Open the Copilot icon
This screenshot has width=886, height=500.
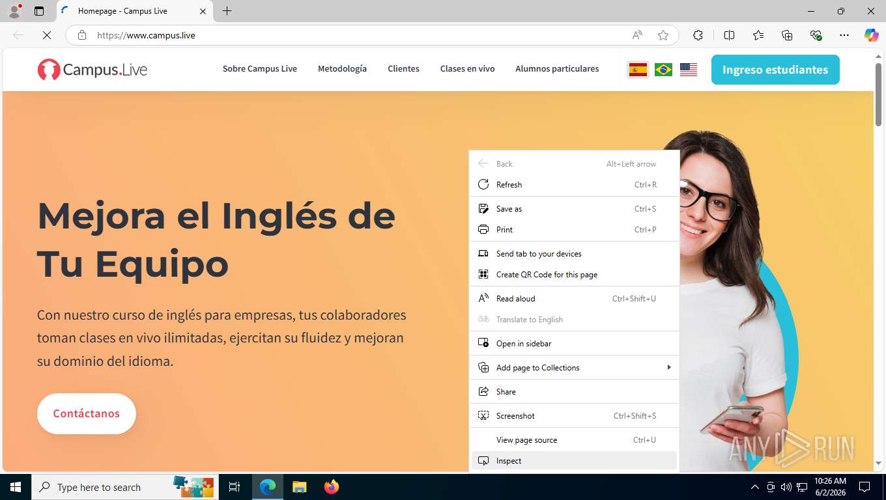872,35
